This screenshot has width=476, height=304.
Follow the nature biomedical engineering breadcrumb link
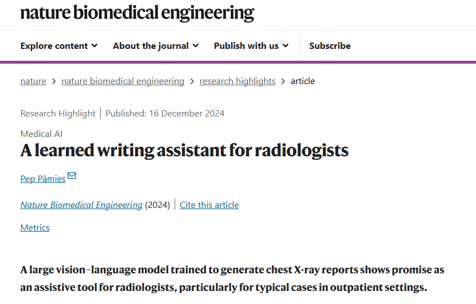(123, 81)
